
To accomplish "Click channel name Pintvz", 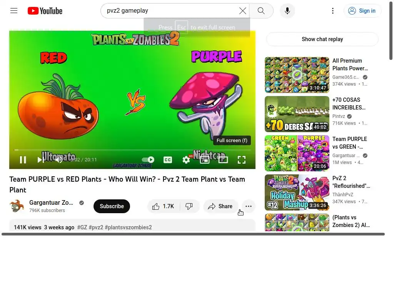I will point(339,116).
